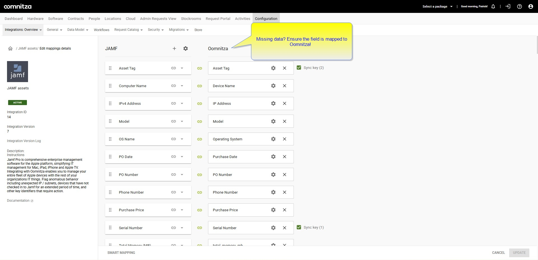The width and height of the screenshot is (538, 260).
Task: Remove the Model mapping with X
Action: click(285, 121)
